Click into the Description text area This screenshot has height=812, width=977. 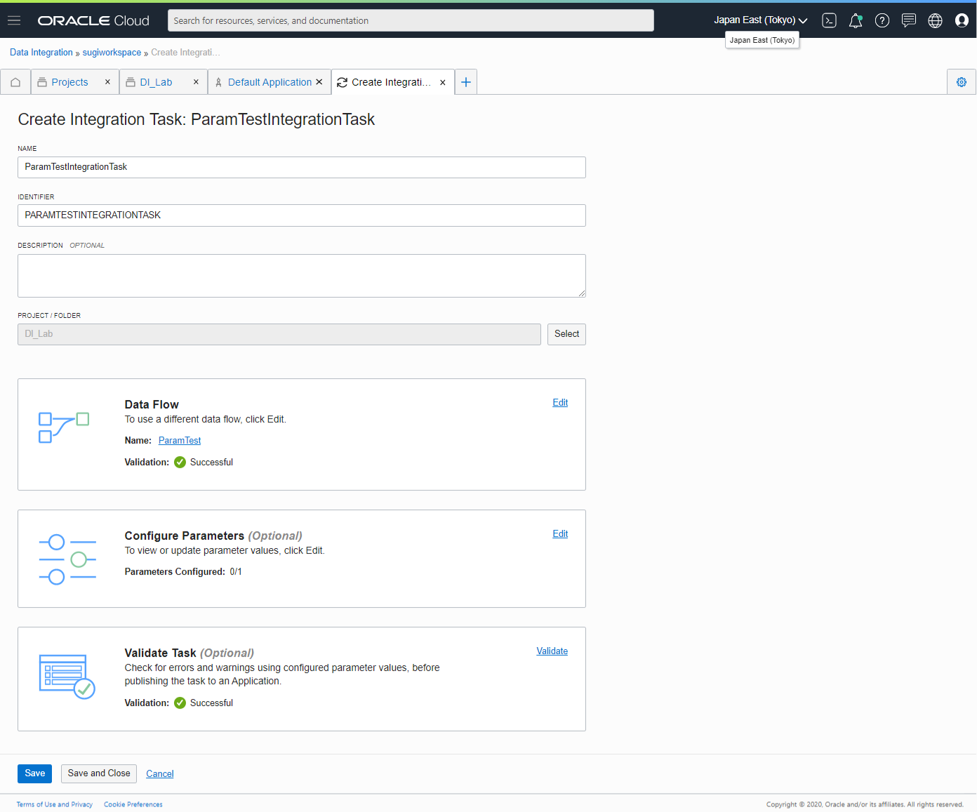302,276
